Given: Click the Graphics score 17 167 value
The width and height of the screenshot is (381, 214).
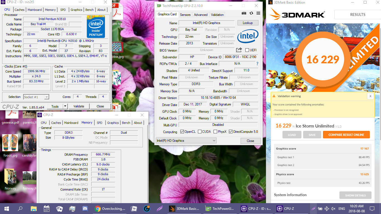Looking at the screenshot, I should pyautogui.click(x=365, y=149).
